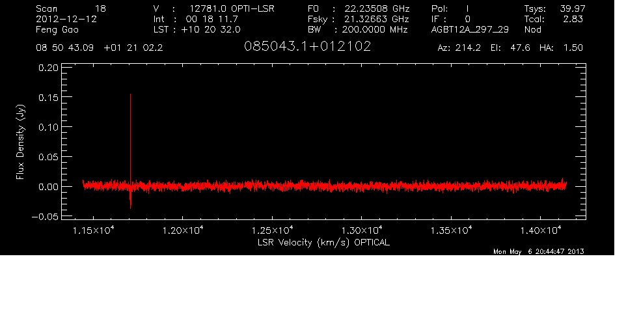Select the x-axis tick label 1.35×10⁴
Viewport: 626px width, 319px height.
(x=451, y=230)
